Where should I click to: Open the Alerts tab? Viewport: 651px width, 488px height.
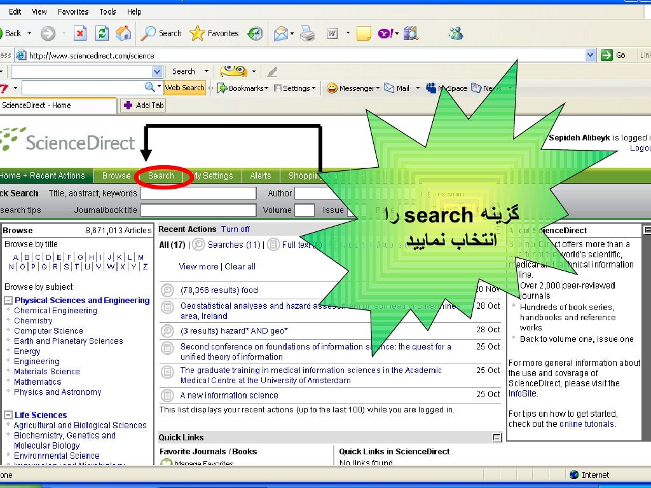(261, 175)
